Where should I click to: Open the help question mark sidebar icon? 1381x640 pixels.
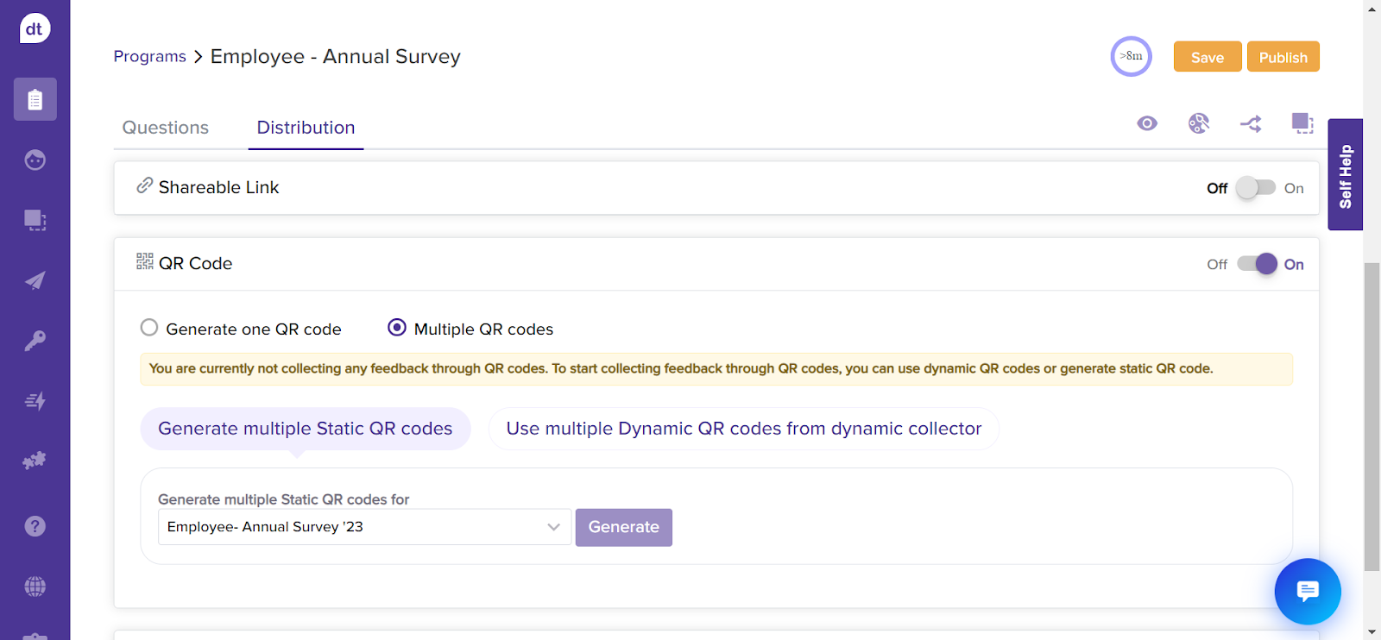pos(35,526)
